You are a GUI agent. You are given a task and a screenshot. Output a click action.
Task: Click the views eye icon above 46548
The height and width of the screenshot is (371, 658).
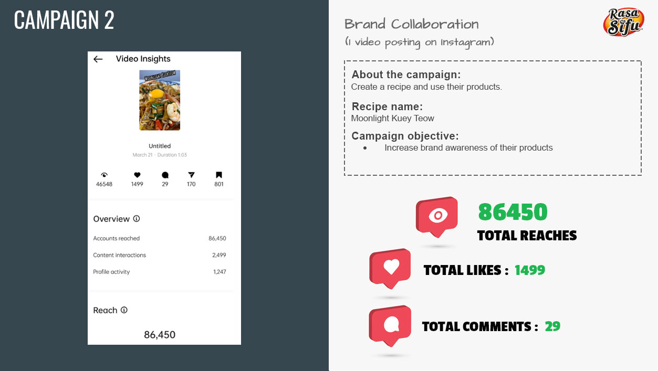[x=104, y=175]
